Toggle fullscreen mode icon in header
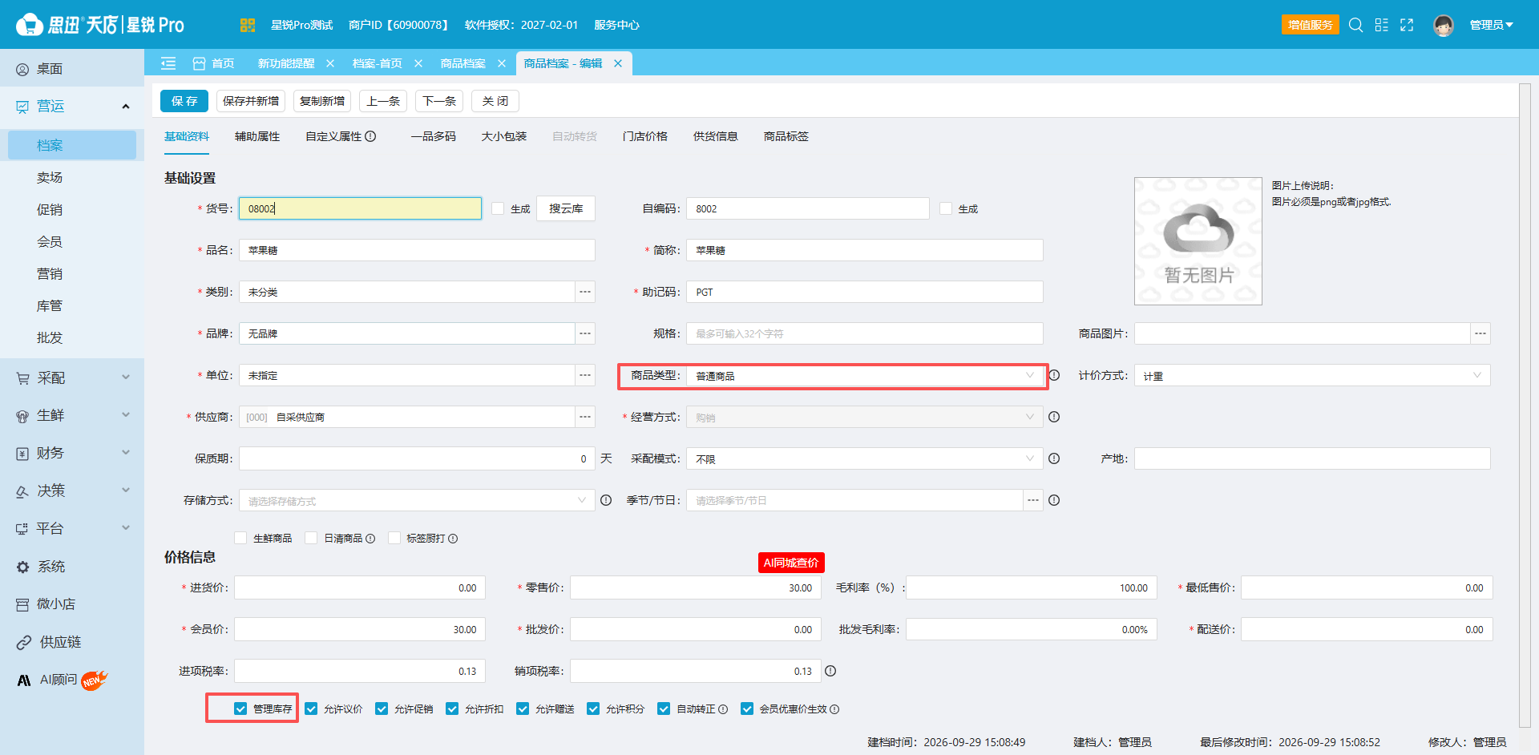 1407,25
